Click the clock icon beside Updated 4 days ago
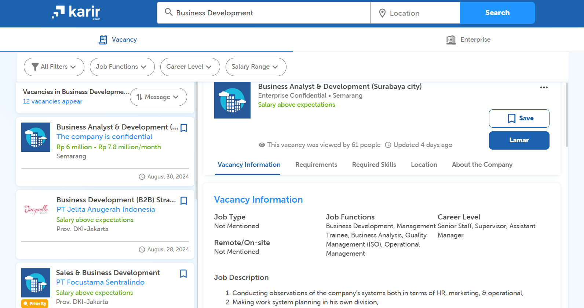 (x=388, y=145)
